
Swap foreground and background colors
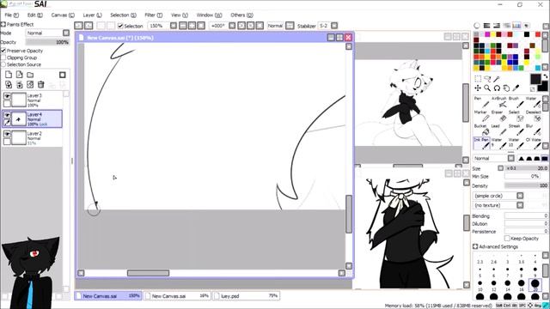click(x=545, y=76)
